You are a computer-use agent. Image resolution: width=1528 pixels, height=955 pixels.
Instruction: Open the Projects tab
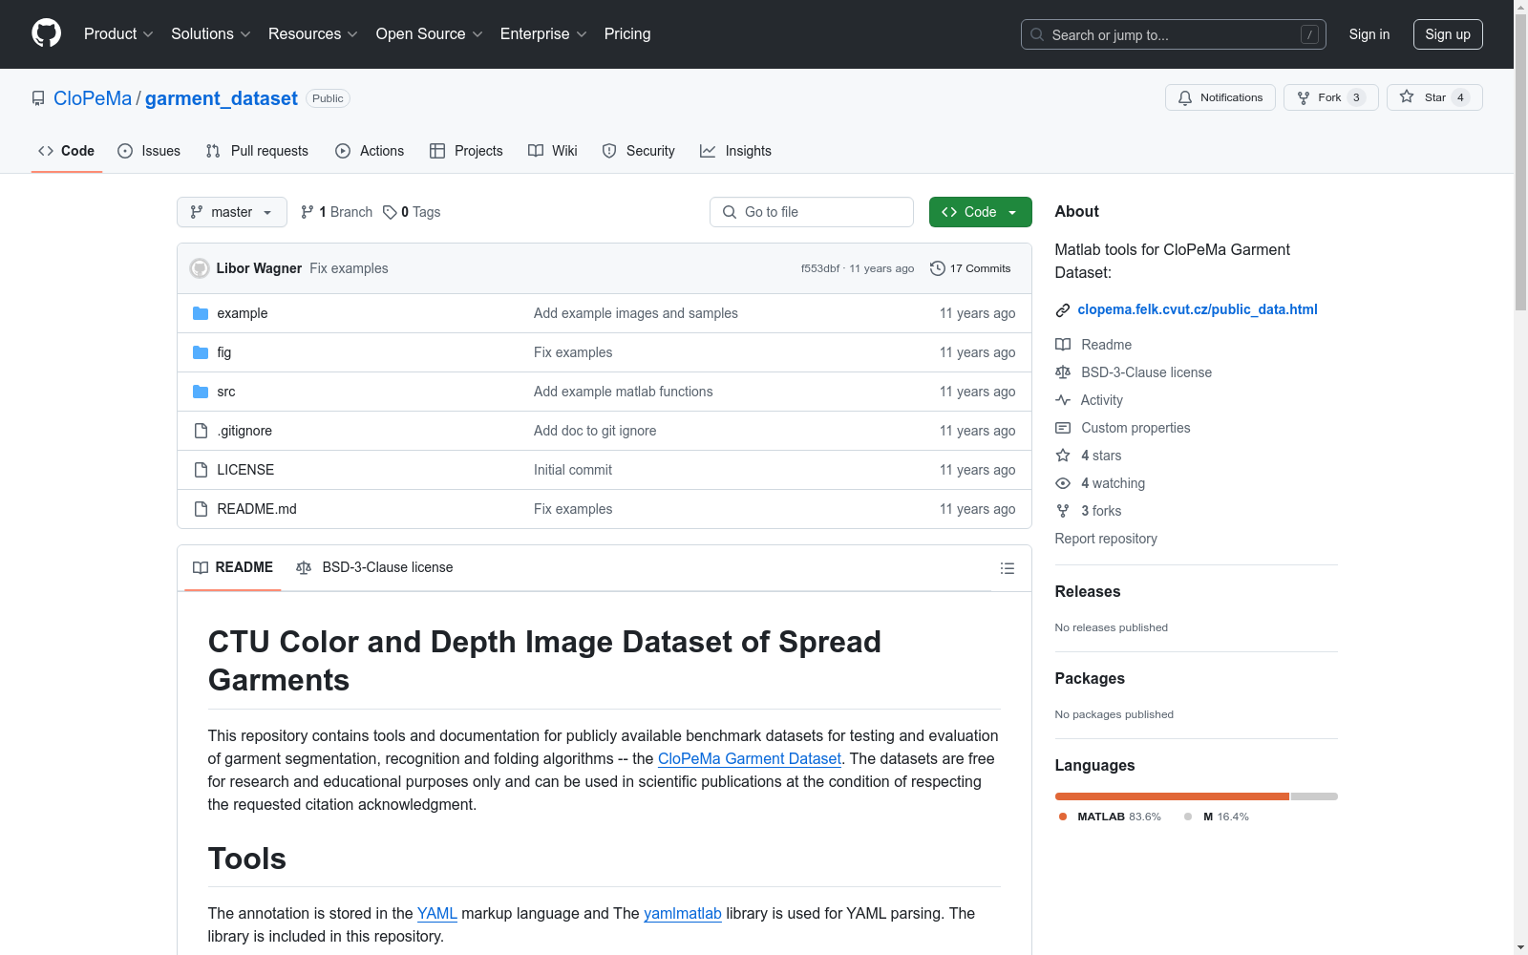[x=466, y=151]
